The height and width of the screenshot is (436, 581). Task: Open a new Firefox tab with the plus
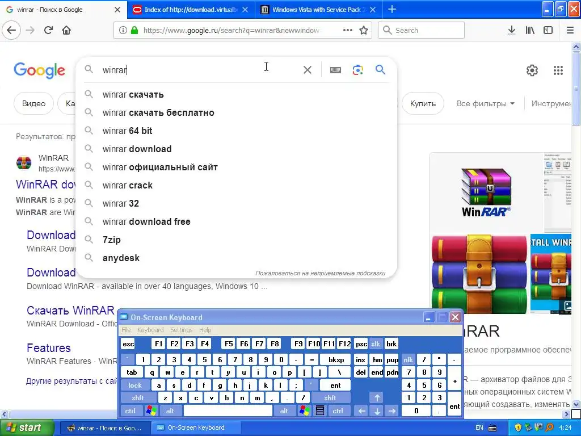point(392,10)
